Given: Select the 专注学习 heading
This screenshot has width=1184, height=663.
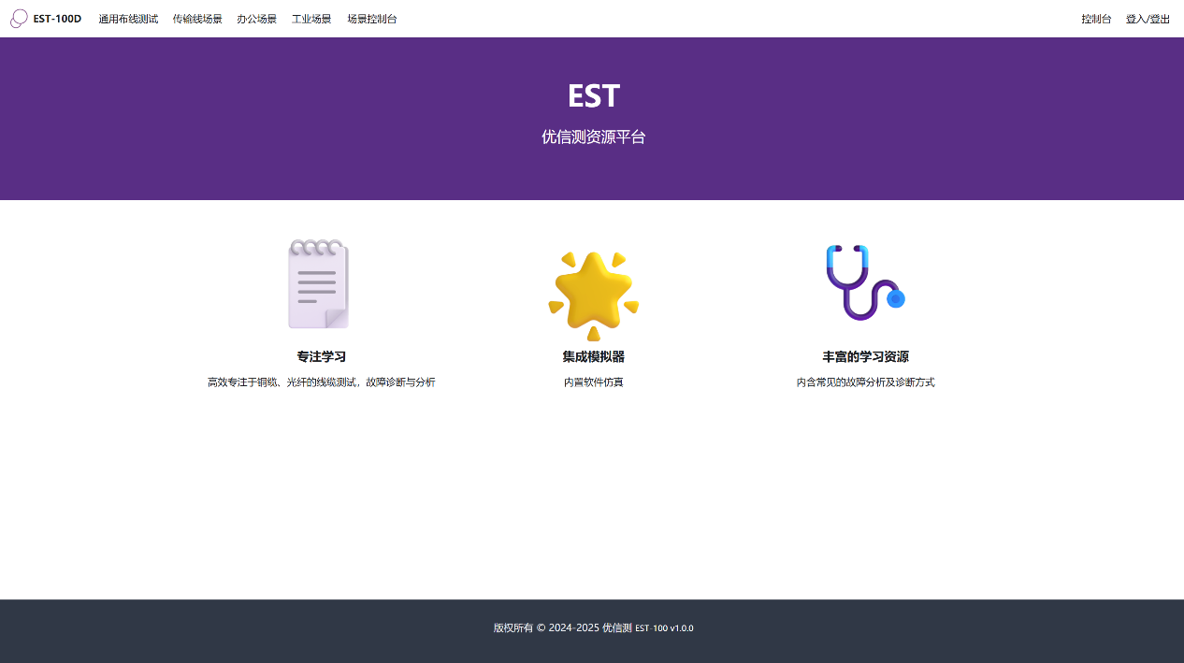Looking at the screenshot, I should (321, 356).
